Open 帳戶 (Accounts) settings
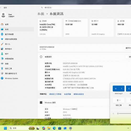The height and width of the screenshot is (131, 131). (x=17, y=54)
